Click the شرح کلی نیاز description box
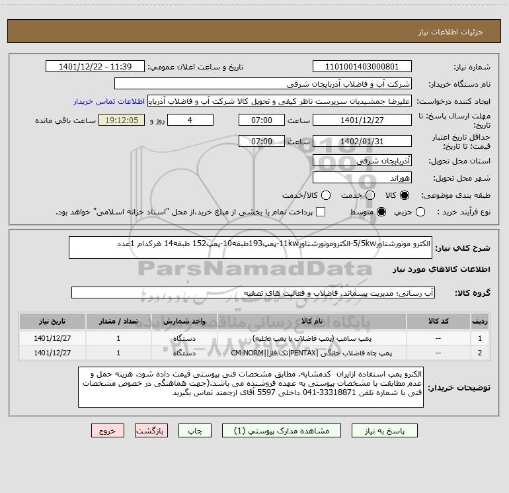Viewport: 509px width, 493px height. coord(251,247)
